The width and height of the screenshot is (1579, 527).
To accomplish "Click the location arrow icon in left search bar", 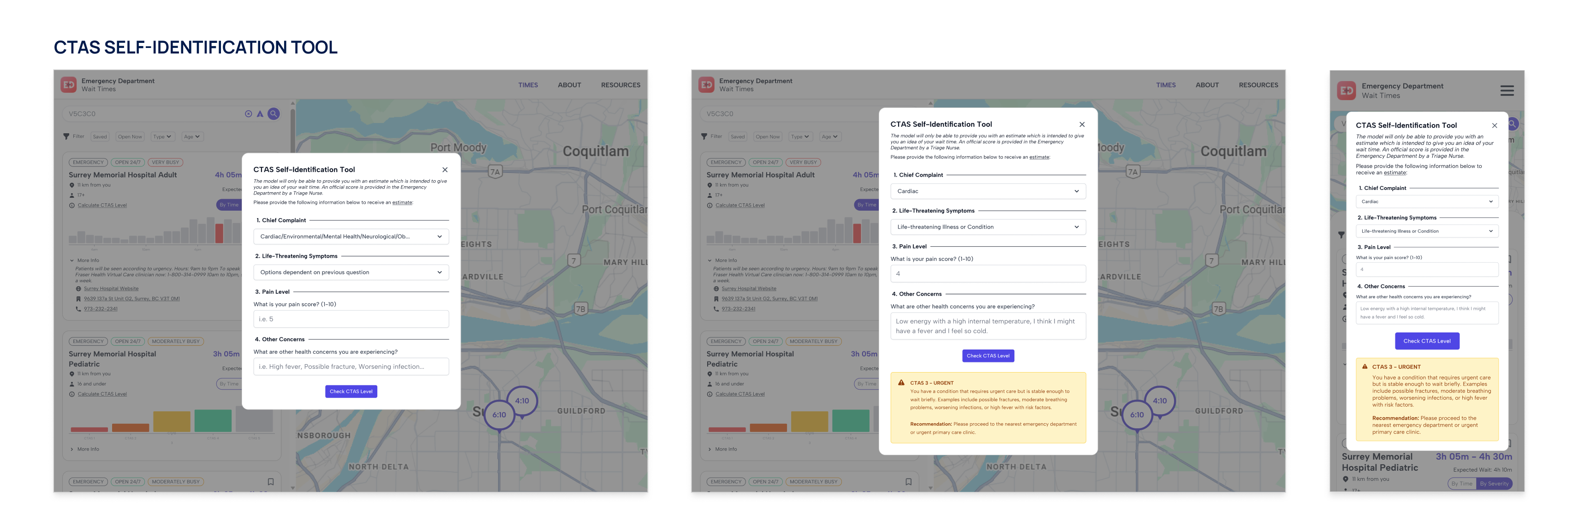I will tap(260, 113).
